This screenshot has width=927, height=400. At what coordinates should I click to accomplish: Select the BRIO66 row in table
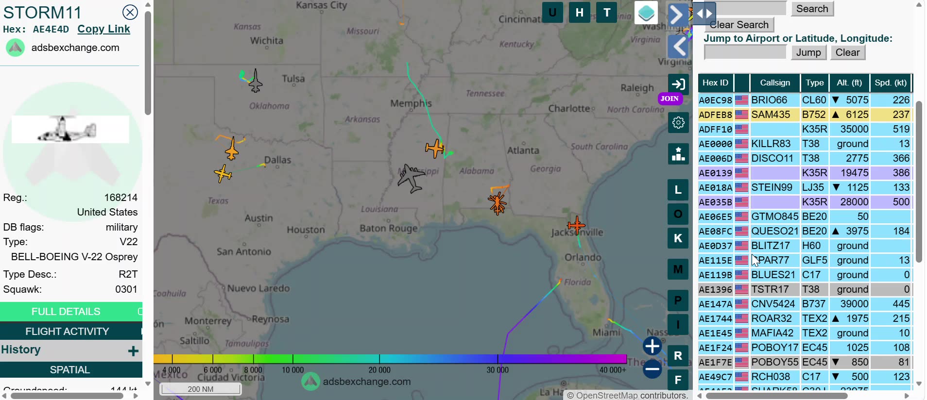click(x=805, y=100)
